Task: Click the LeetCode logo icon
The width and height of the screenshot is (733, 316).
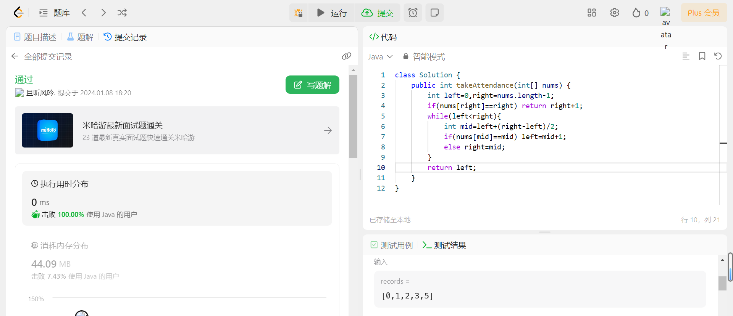Action: pyautogui.click(x=18, y=13)
